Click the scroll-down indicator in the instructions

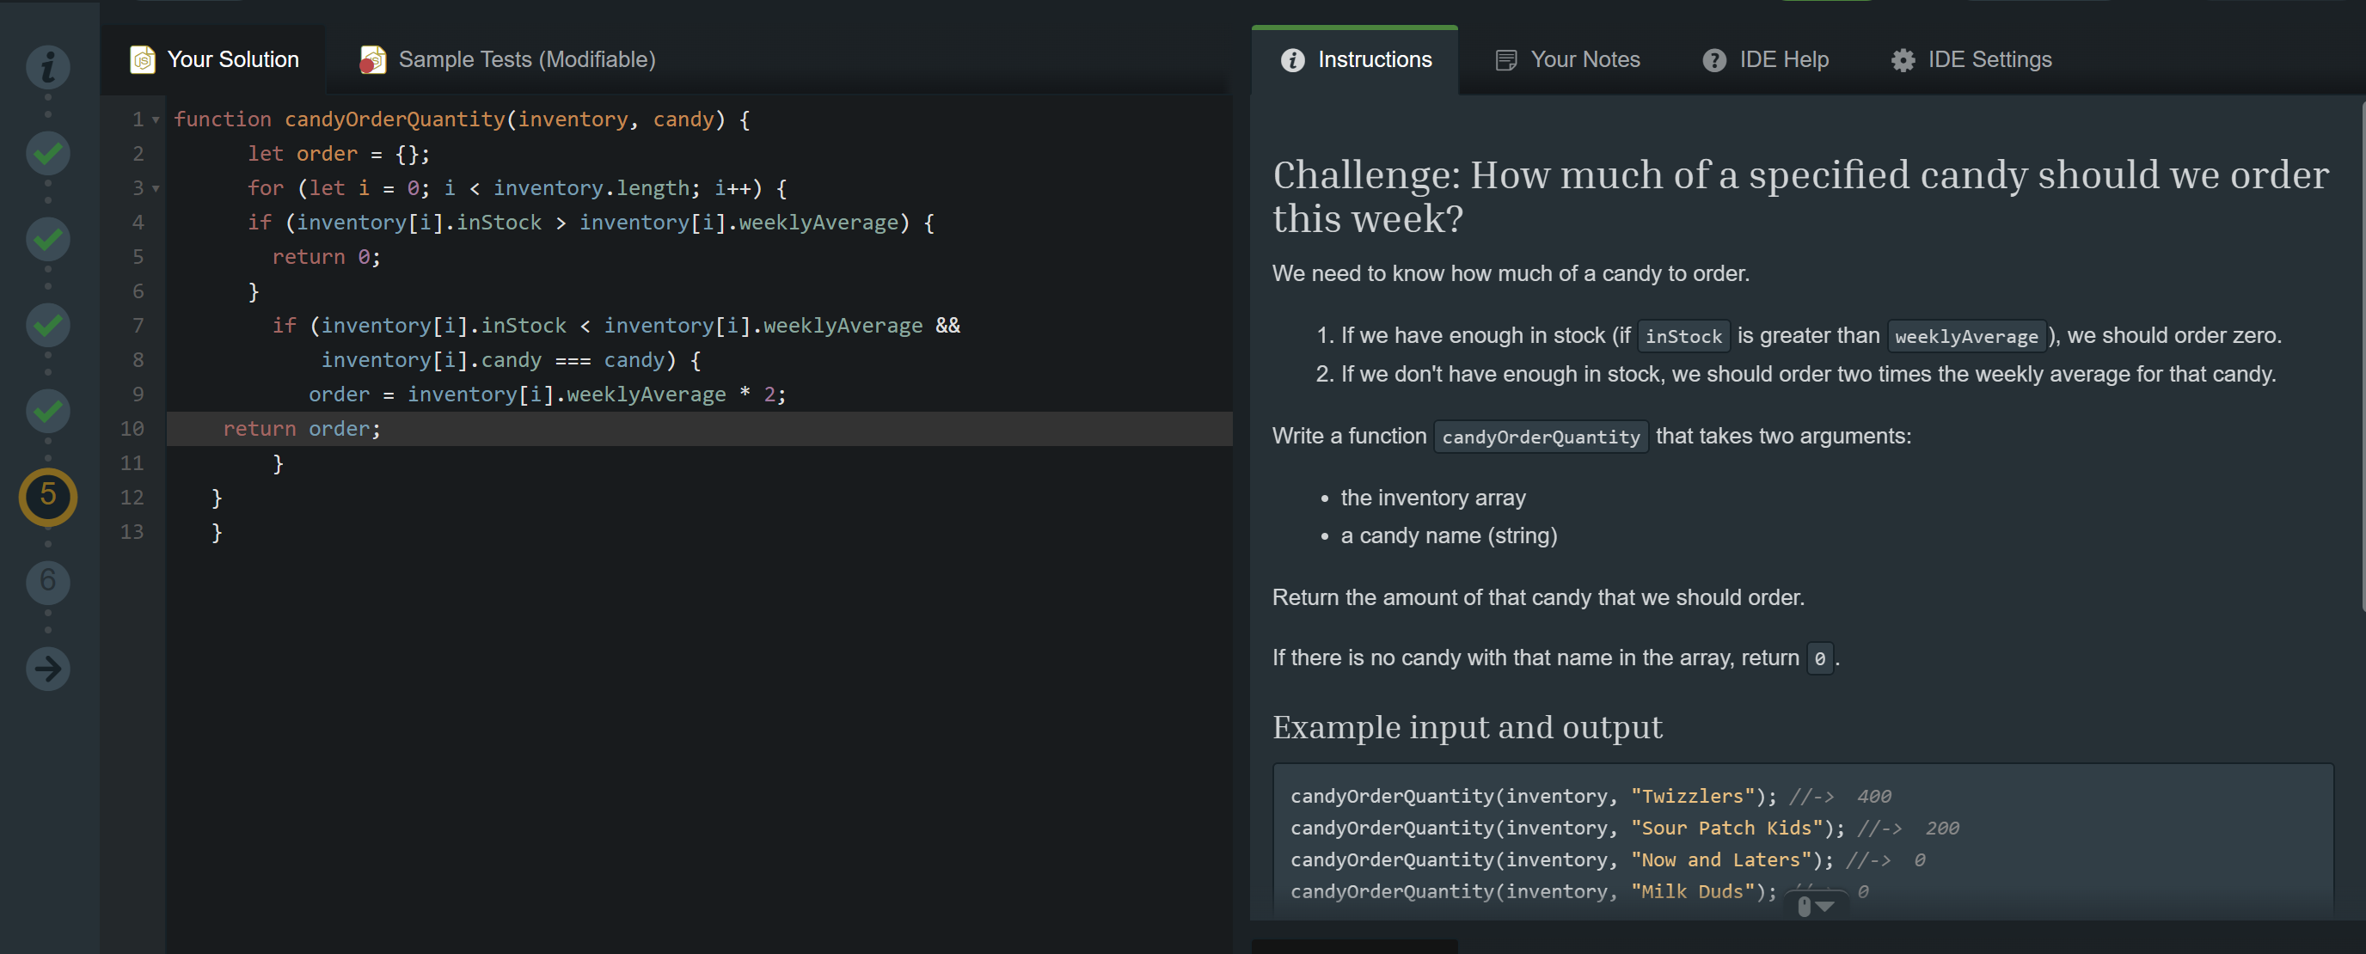click(1815, 906)
